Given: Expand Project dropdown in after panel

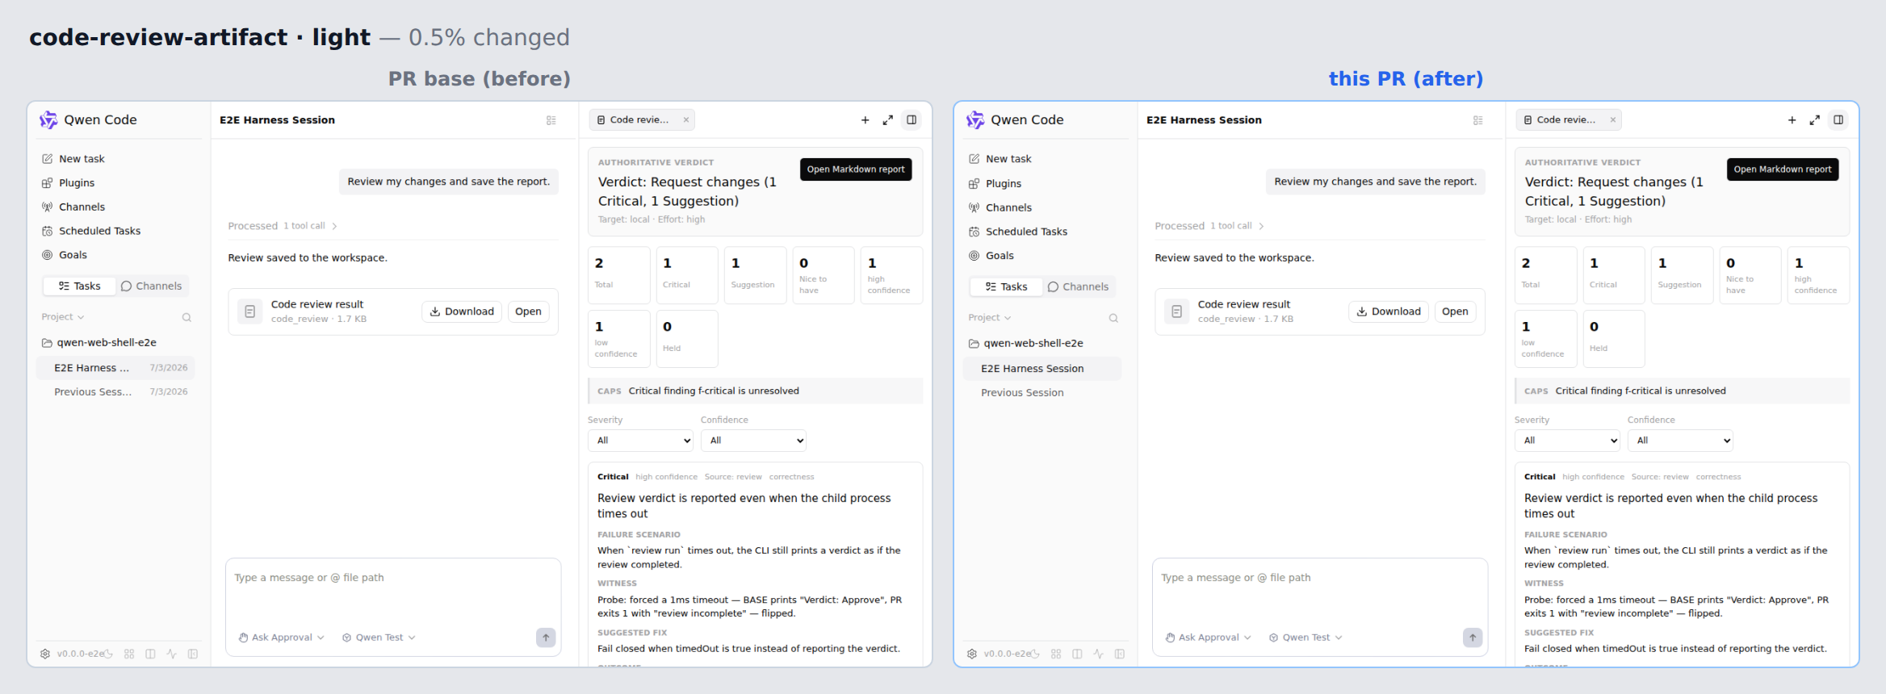Looking at the screenshot, I should click(990, 318).
